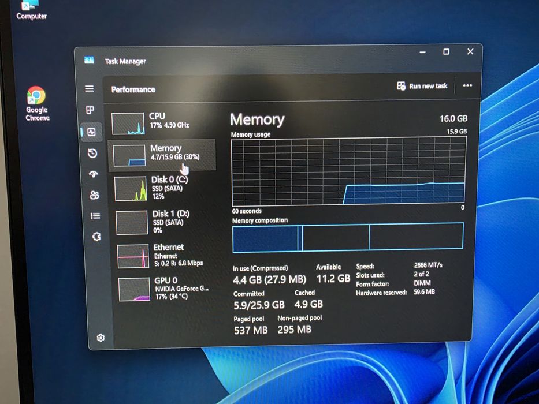The image size is (539, 404).
Task: Click the Non-paged pool 295 MB value
Action: point(294,330)
